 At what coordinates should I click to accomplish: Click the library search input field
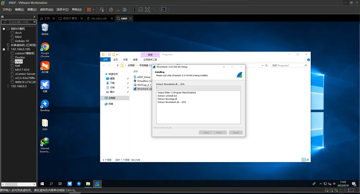19,22
